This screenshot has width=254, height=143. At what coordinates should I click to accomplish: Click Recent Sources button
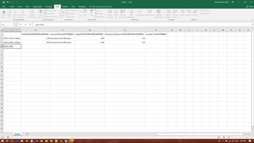(51, 17)
